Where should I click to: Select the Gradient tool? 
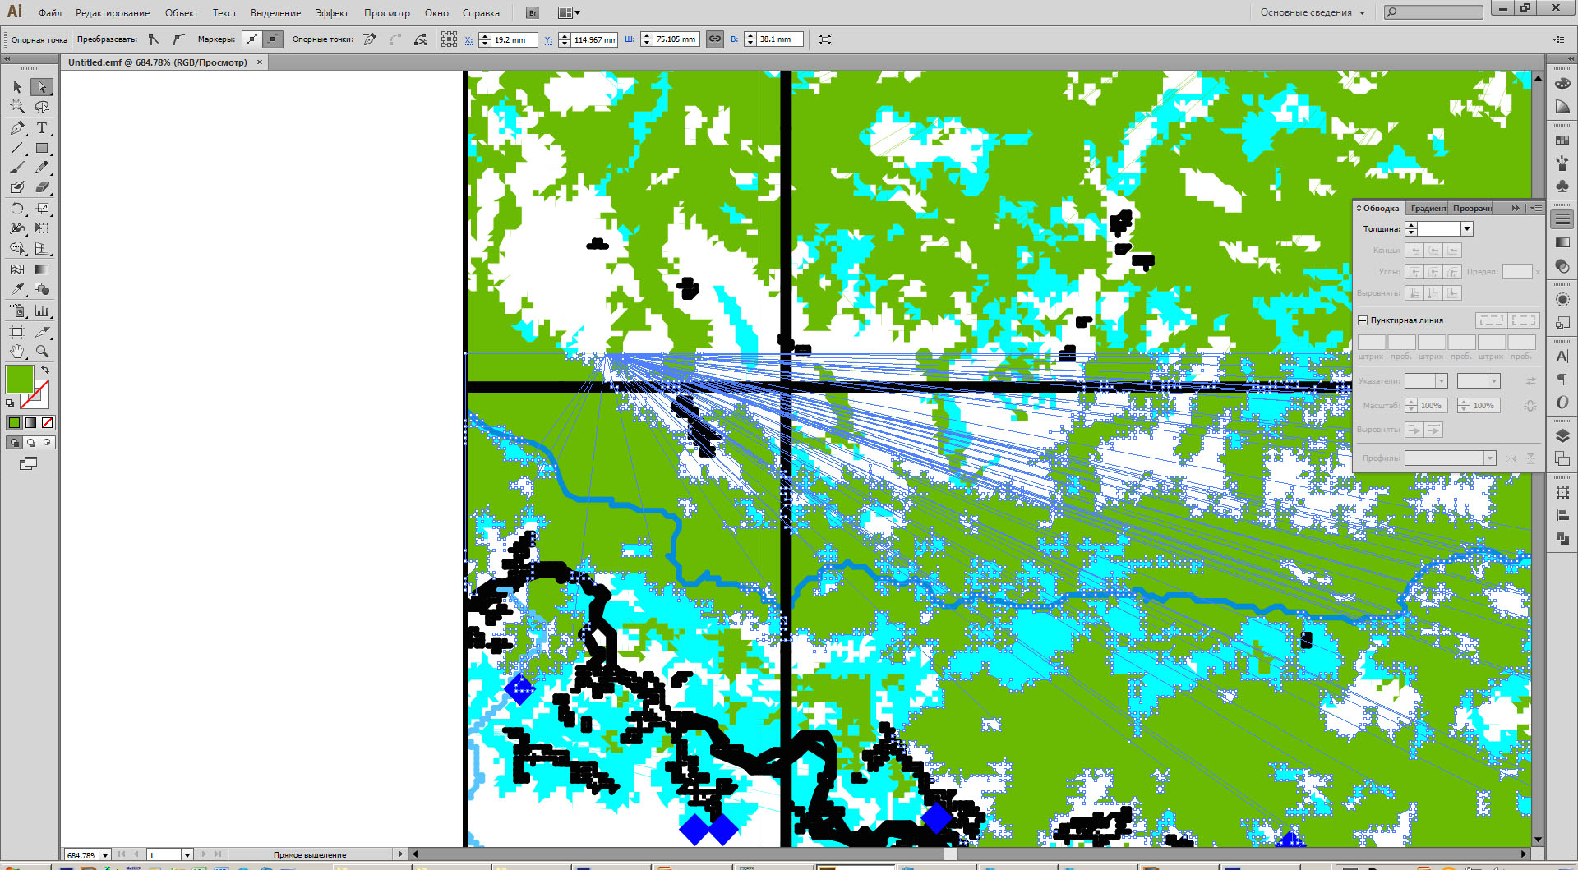[42, 269]
